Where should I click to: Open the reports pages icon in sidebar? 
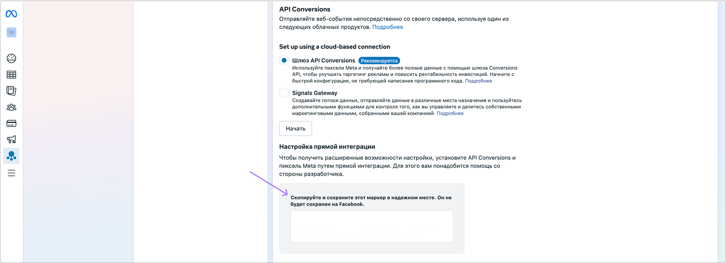[x=11, y=91]
